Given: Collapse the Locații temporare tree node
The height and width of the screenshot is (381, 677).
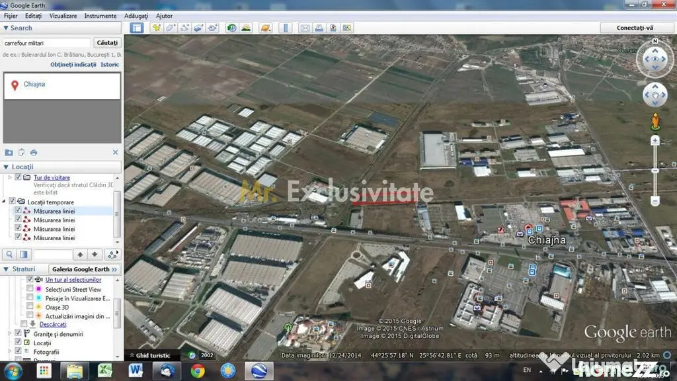Looking at the screenshot, I should (4, 201).
